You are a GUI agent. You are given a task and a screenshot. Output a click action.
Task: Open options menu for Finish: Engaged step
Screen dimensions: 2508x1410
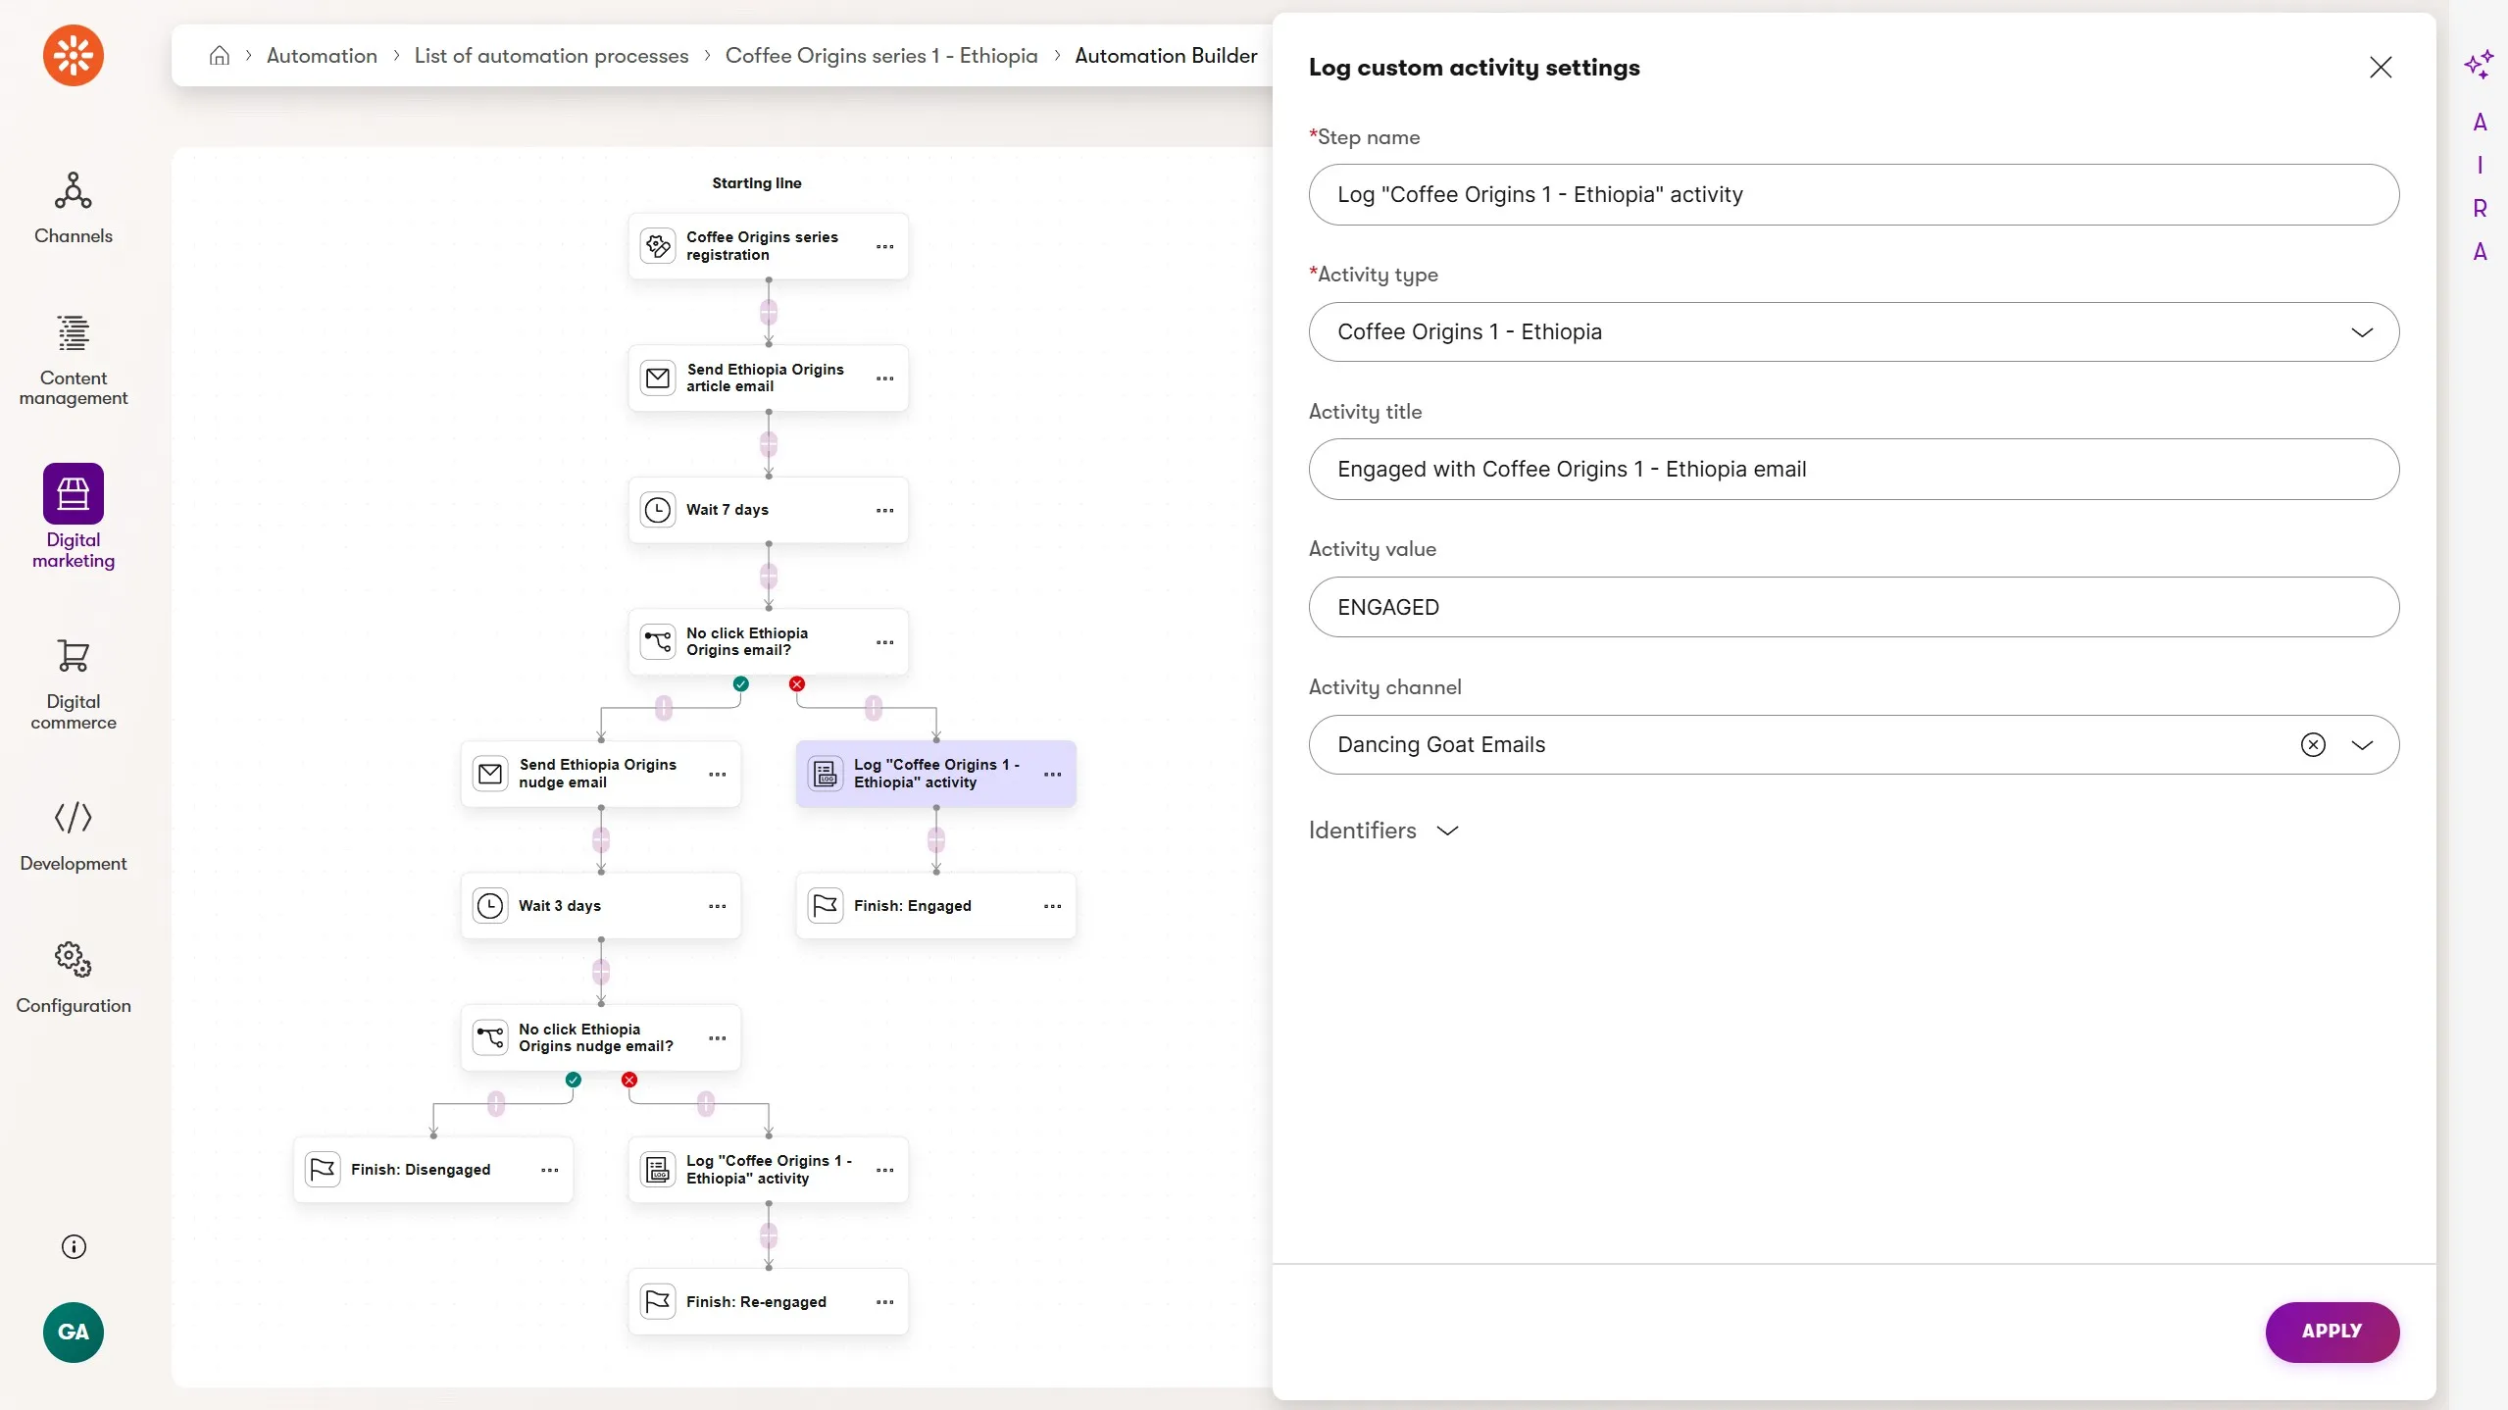pos(1052,906)
